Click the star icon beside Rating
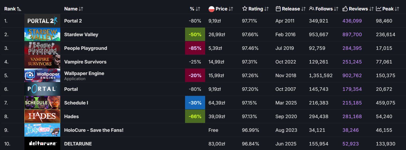 245,9
